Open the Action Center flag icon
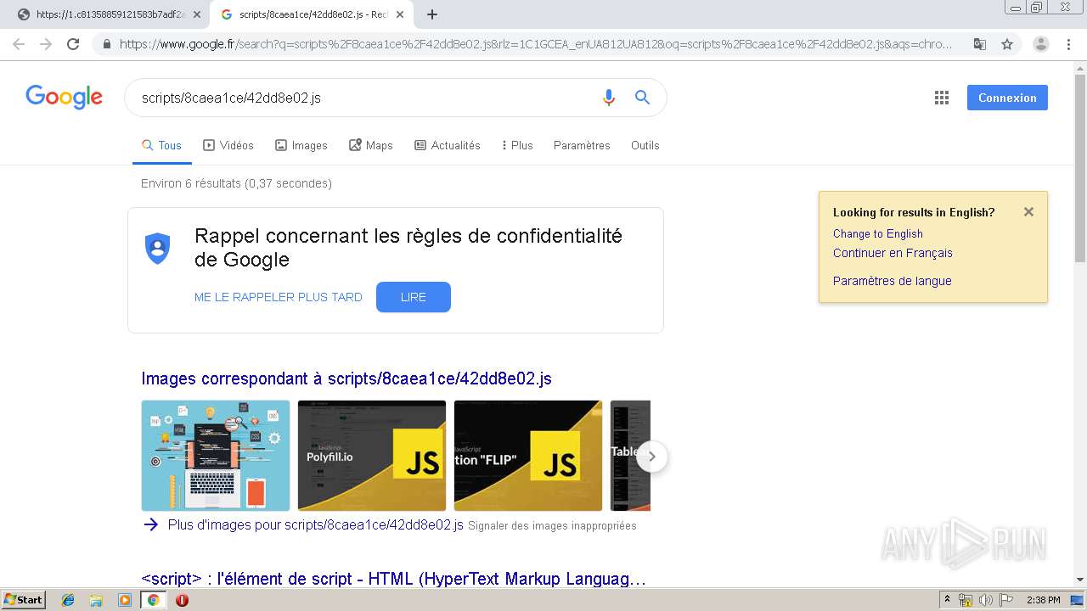 [x=1005, y=600]
